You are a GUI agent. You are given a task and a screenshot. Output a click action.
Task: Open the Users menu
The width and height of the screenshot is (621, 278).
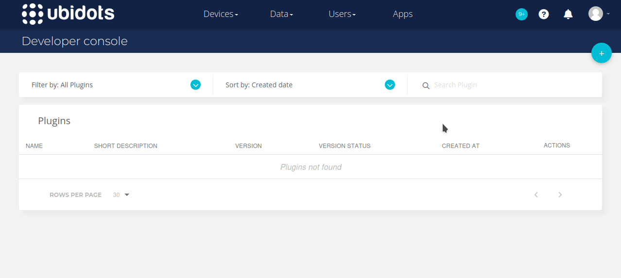(342, 14)
